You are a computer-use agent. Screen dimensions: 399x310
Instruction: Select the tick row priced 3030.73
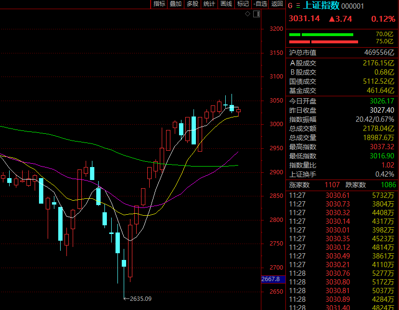(x=341, y=204)
